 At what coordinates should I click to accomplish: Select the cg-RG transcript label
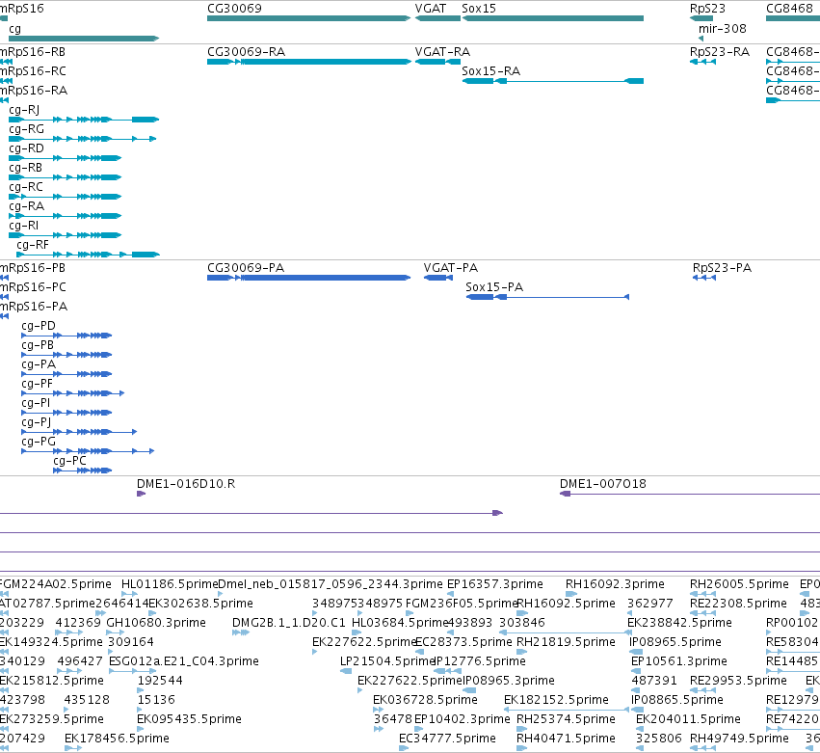[26, 130]
